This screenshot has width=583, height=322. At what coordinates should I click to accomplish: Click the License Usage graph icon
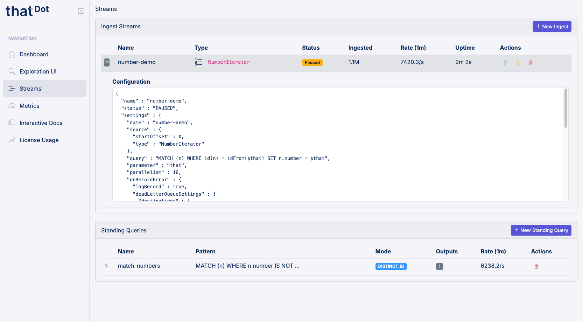12,140
